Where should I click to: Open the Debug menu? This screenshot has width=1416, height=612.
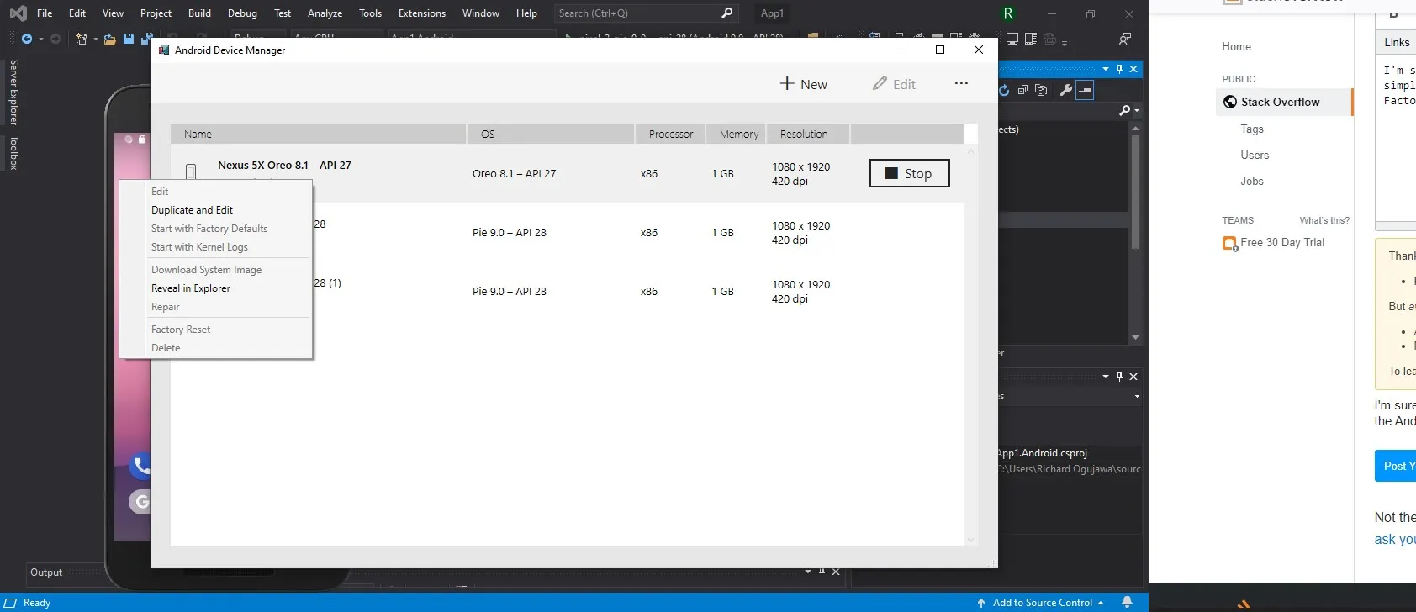tap(242, 13)
